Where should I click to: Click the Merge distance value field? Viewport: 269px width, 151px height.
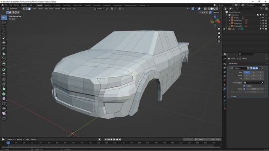click(255, 89)
